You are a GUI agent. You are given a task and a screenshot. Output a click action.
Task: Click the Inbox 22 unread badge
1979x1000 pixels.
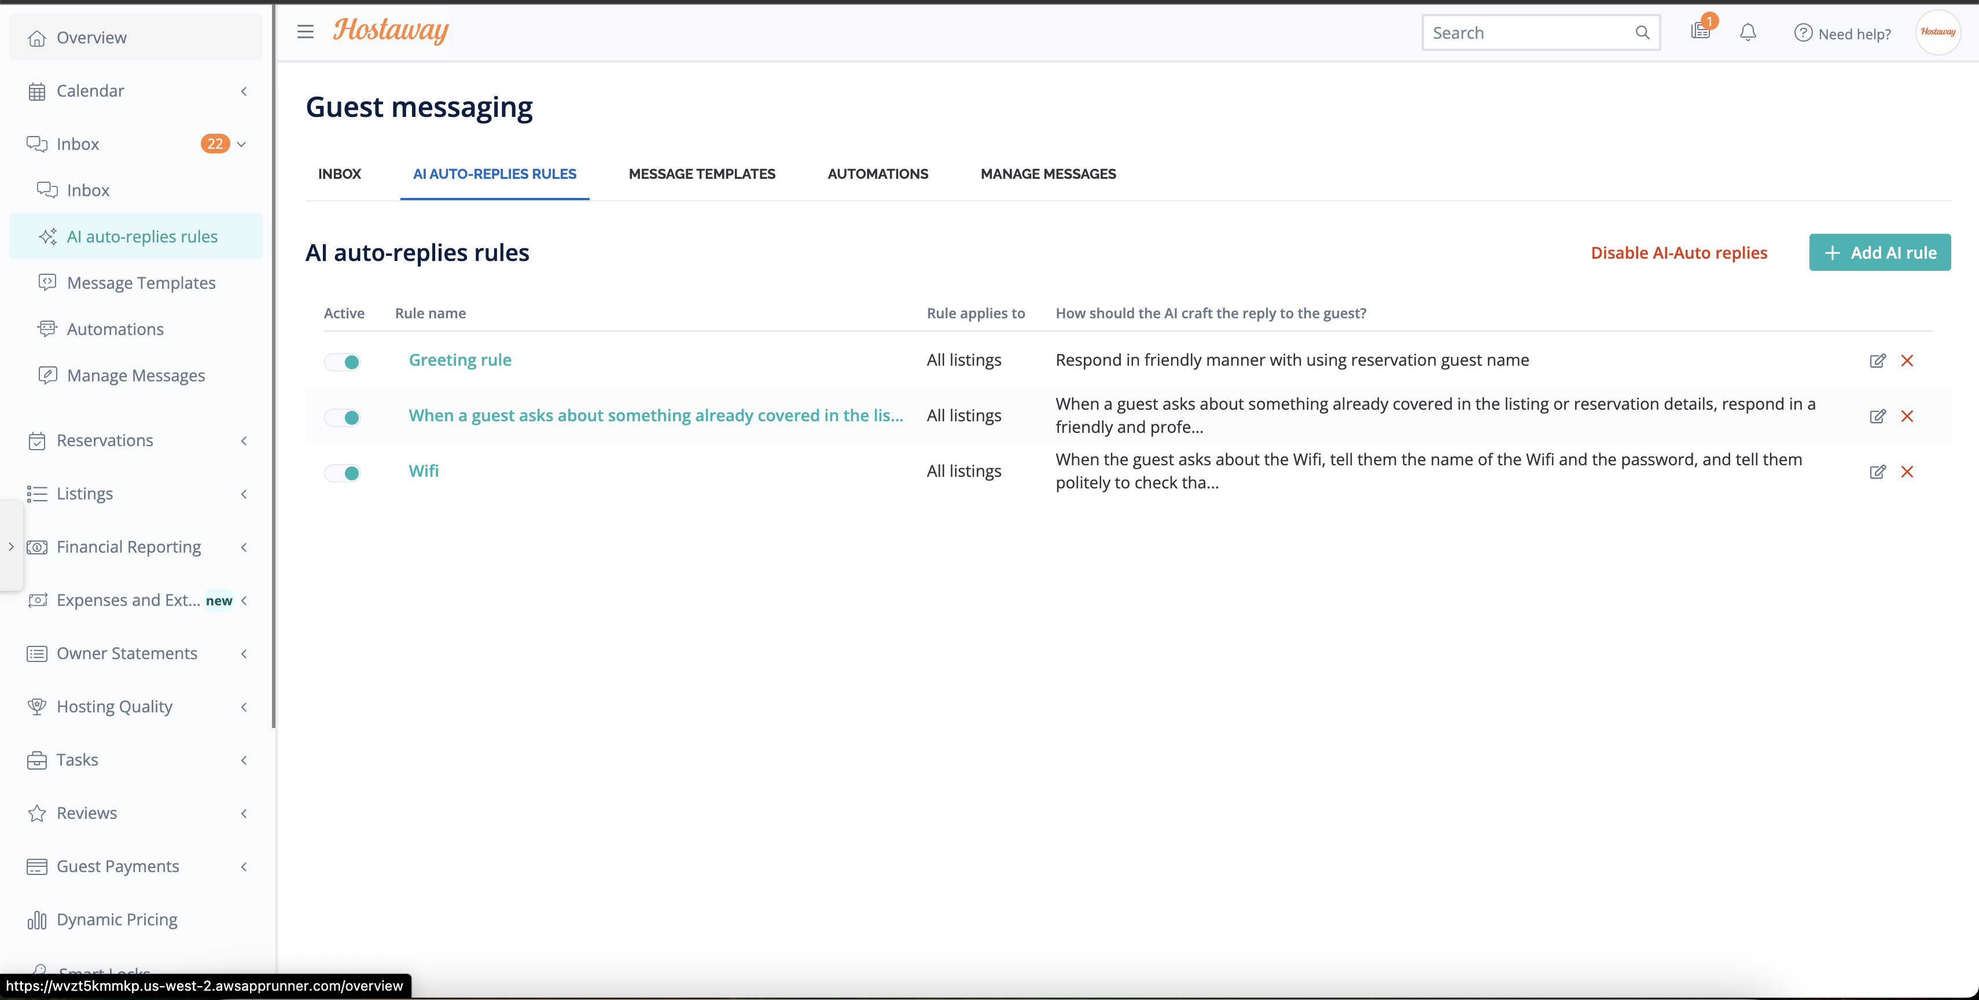pos(215,144)
